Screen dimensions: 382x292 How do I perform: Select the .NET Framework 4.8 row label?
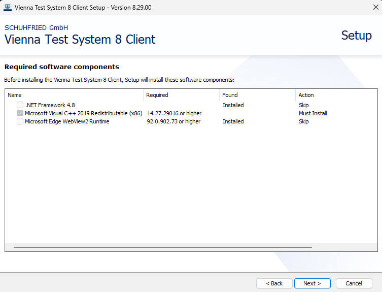pos(50,105)
